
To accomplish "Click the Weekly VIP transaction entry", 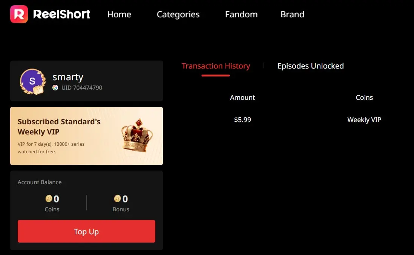I will [x=364, y=120].
